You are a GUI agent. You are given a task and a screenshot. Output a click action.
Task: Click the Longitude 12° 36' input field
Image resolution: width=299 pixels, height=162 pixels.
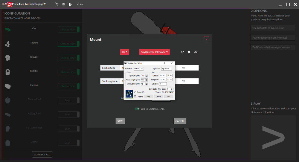(163, 80)
